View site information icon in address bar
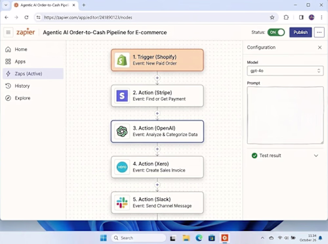The image size is (328, 244). (39, 18)
